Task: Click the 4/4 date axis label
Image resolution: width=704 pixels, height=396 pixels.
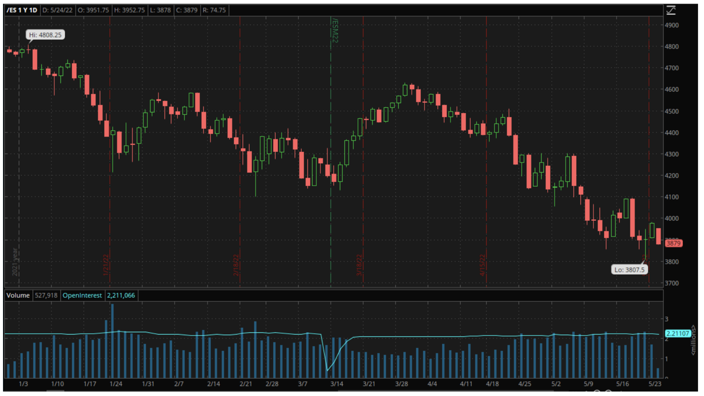Action: (x=432, y=384)
